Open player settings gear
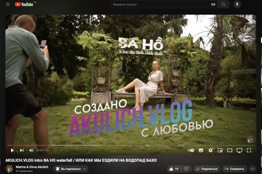Image resolution: width=262 pixels, height=174 pixels. coord(211,150)
